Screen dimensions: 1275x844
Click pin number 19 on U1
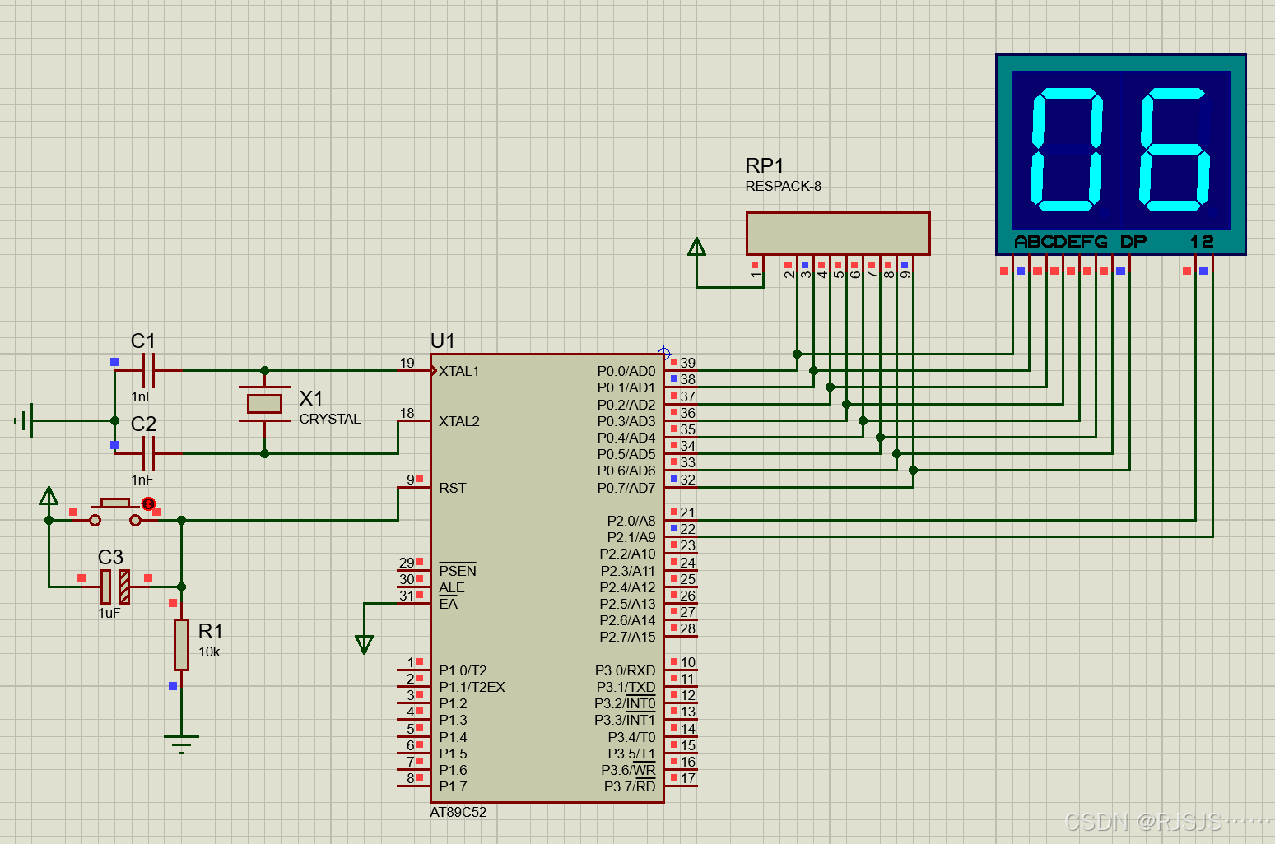click(407, 363)
